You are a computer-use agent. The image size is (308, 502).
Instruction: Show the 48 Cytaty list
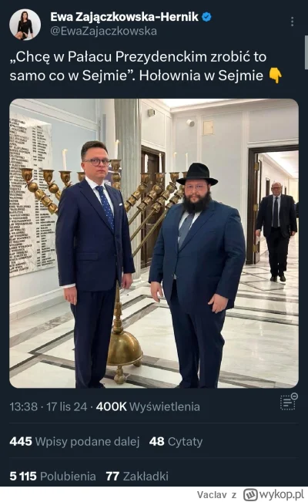pyautogui.click(x=176, y=442)
